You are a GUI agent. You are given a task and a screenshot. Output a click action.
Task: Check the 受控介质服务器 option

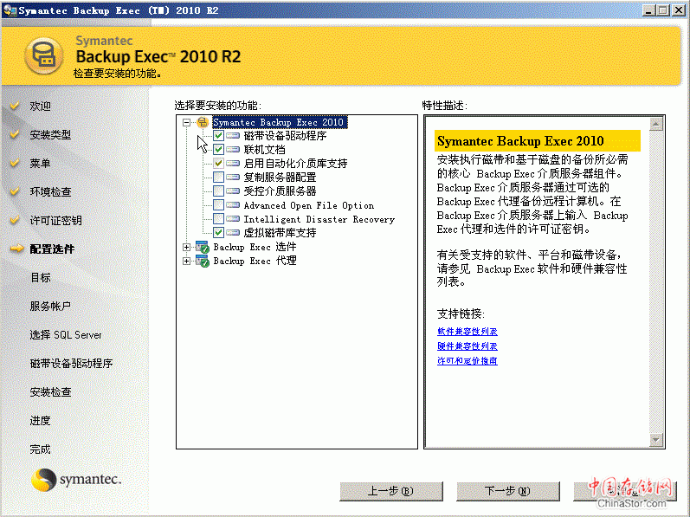tap(218, 191)
